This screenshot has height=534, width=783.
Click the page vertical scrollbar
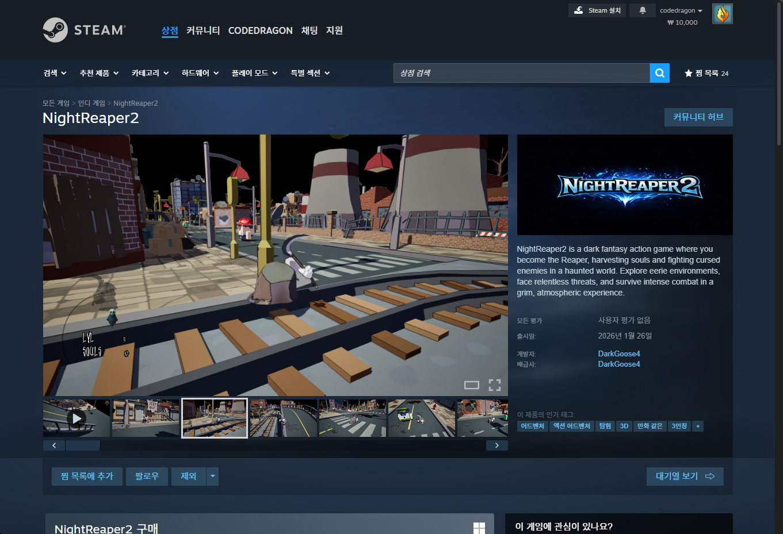click(779, 75)
